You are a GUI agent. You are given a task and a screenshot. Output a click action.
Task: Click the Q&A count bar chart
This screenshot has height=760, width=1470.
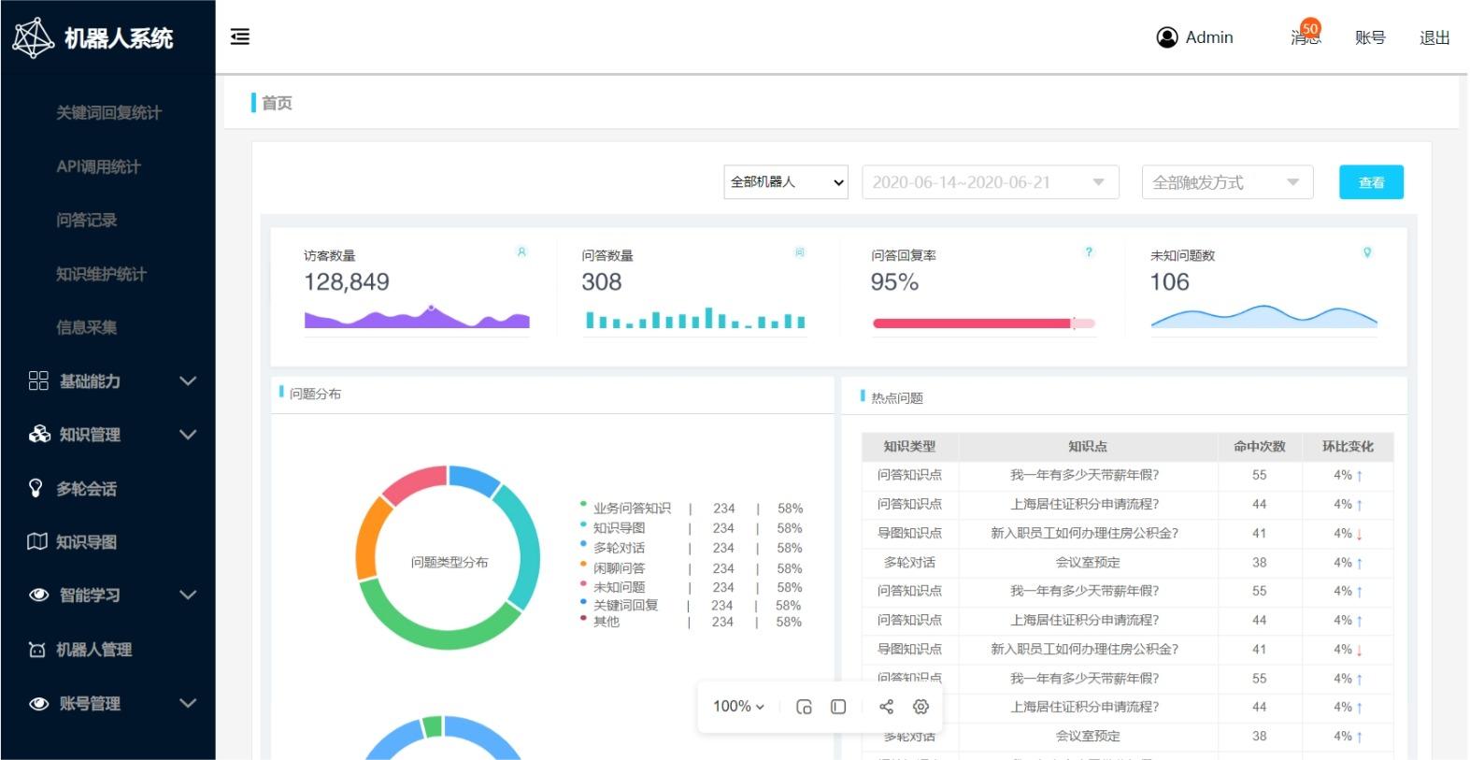(695, 319)
